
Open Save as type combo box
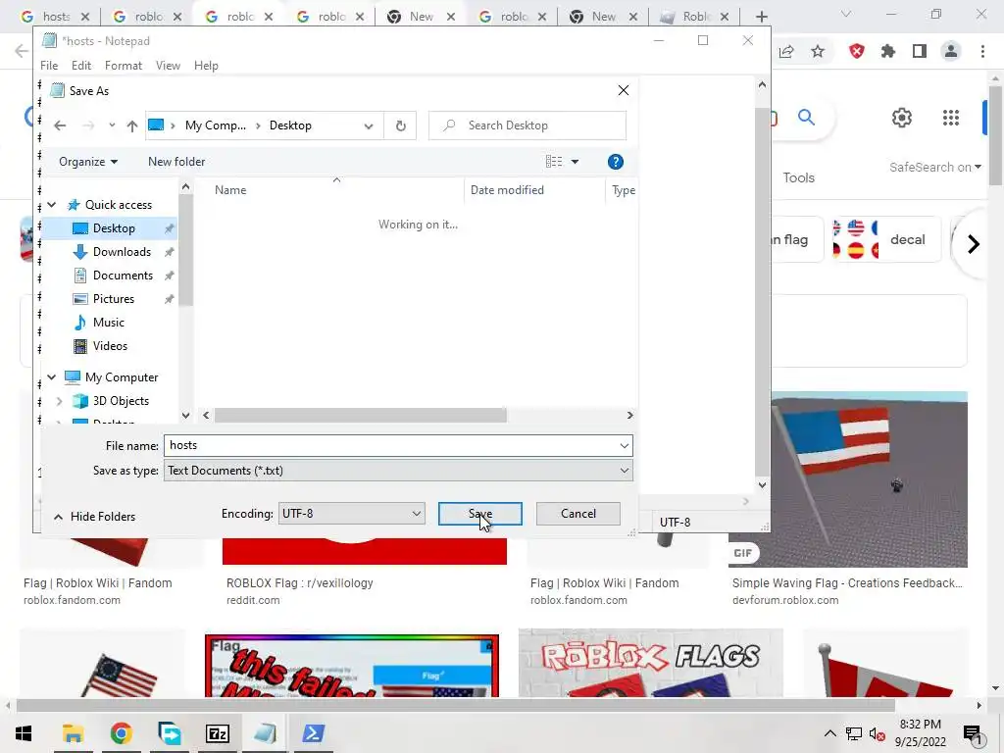coord(398,471)
